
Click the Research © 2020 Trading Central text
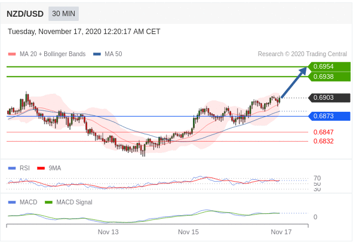click(302, 54)
